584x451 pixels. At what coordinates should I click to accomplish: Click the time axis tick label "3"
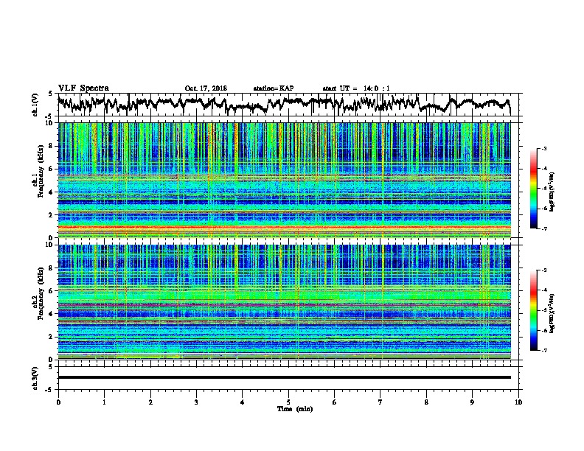196,402
